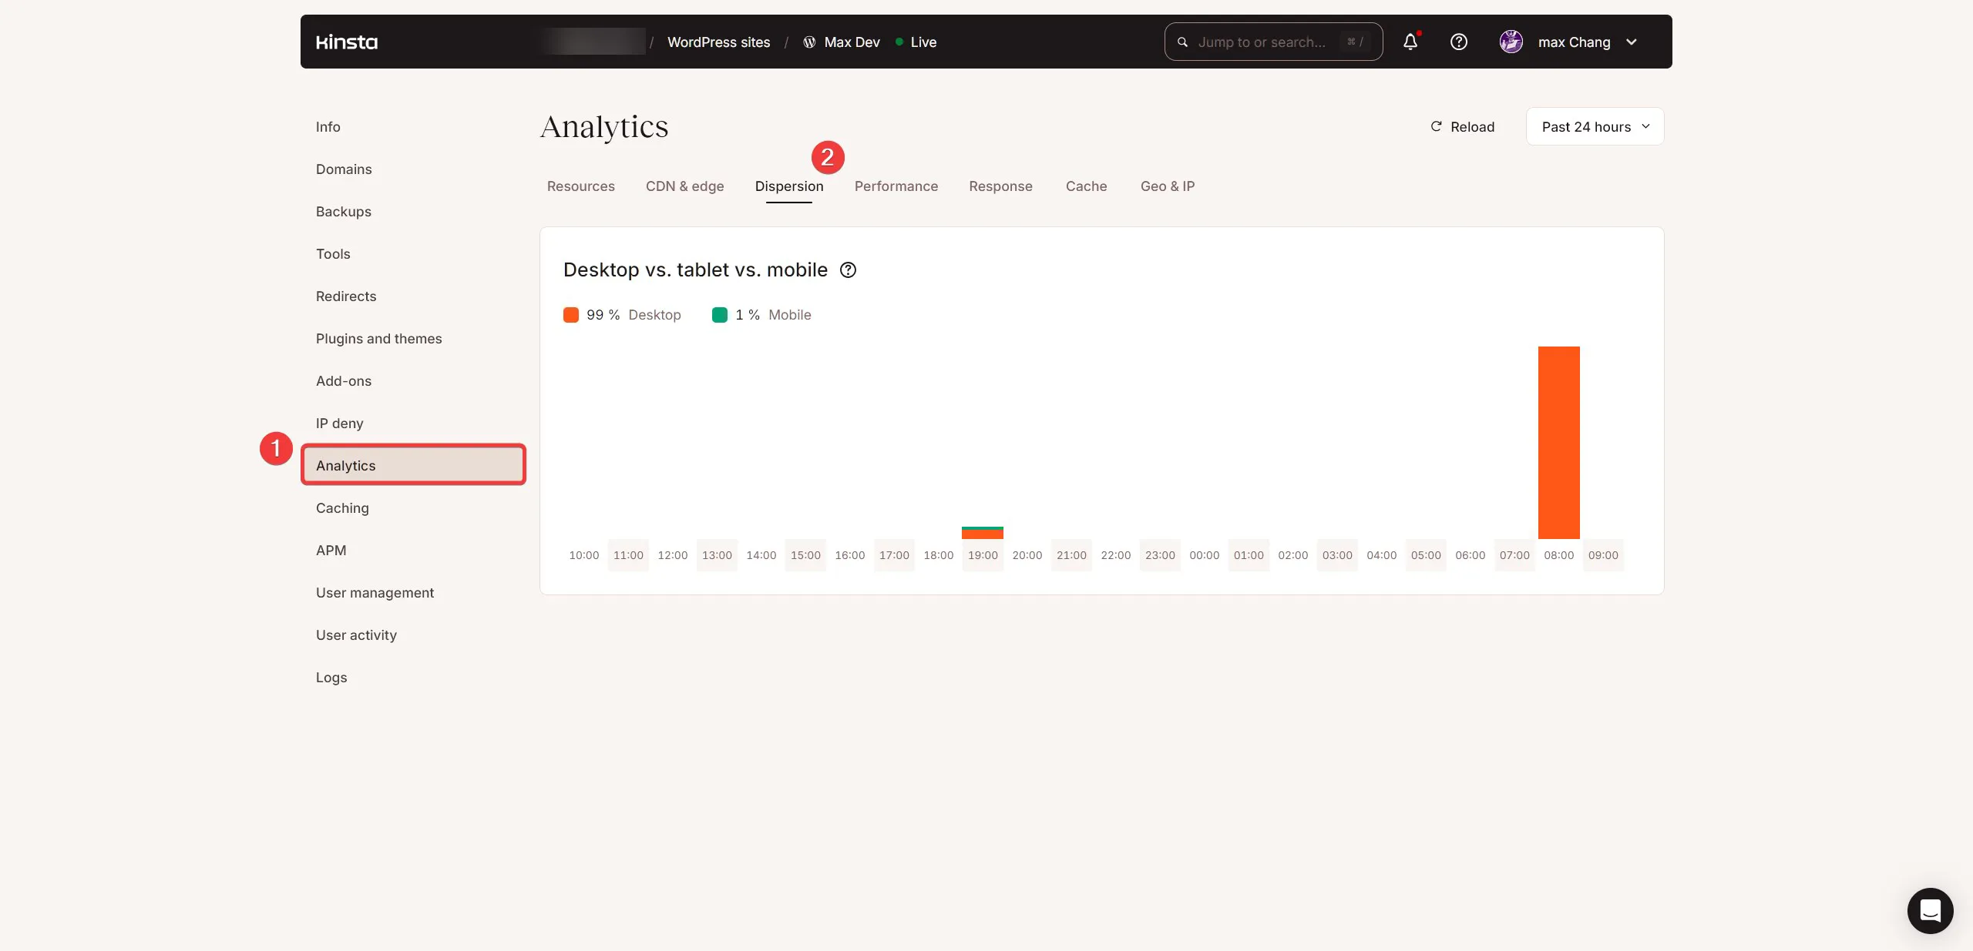Open the Response tab
1973x951 pixels.
pyautogui.click(x=1000, y=186)
